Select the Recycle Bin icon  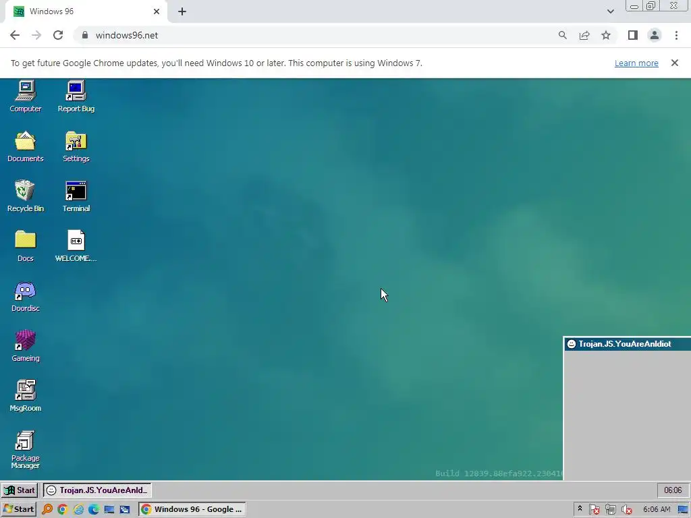click(25, 196)
